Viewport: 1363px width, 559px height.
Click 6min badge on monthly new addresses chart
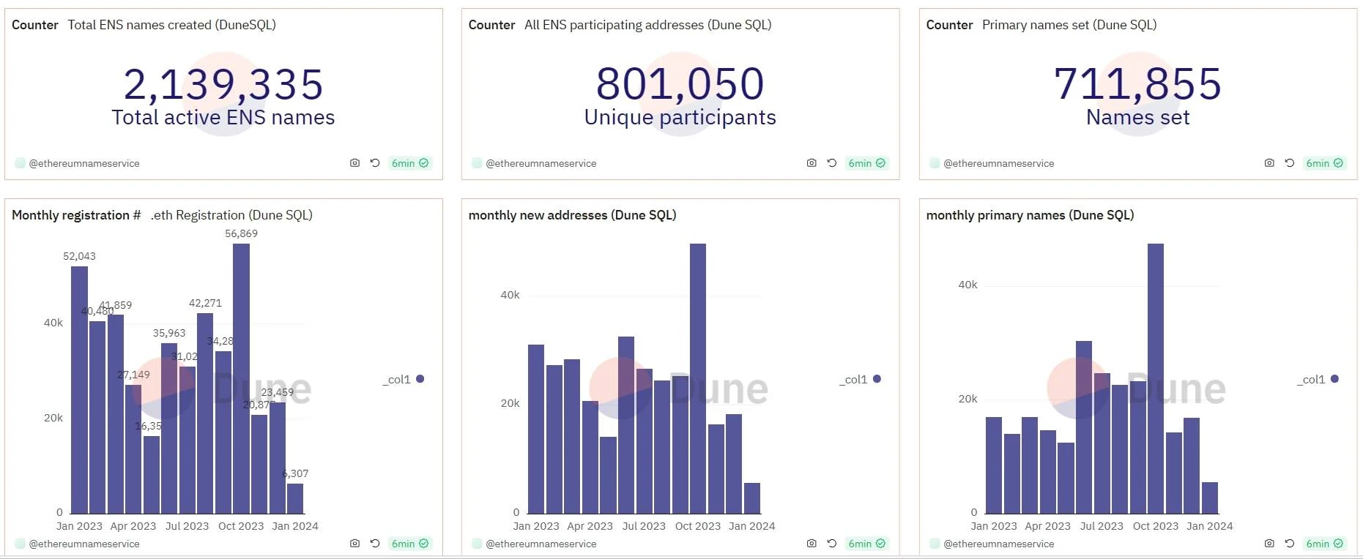(x=867, y=544)
